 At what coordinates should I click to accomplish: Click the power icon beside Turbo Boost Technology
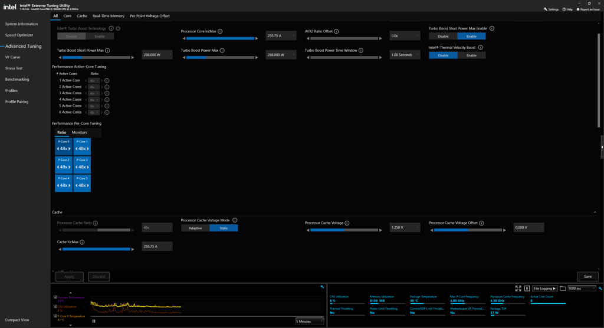118,28
